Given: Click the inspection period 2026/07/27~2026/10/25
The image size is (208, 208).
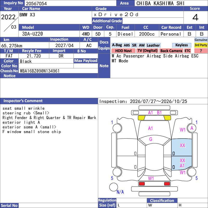Looking at the screenshot, I should [x=158, y=101].
